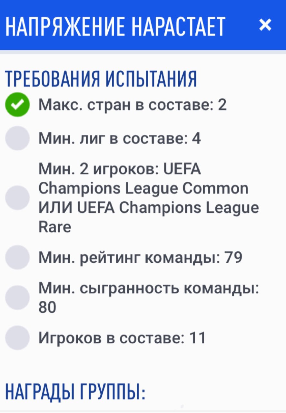Tap the gray circle beside Мин. лиг в составе

17,138
